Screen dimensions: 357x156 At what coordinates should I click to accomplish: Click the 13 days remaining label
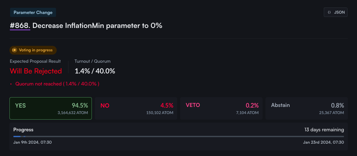coord(324,130)
